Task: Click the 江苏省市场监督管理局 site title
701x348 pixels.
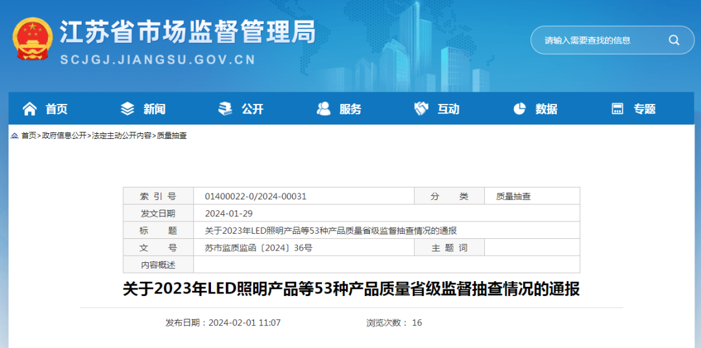Action: point(188,32)
